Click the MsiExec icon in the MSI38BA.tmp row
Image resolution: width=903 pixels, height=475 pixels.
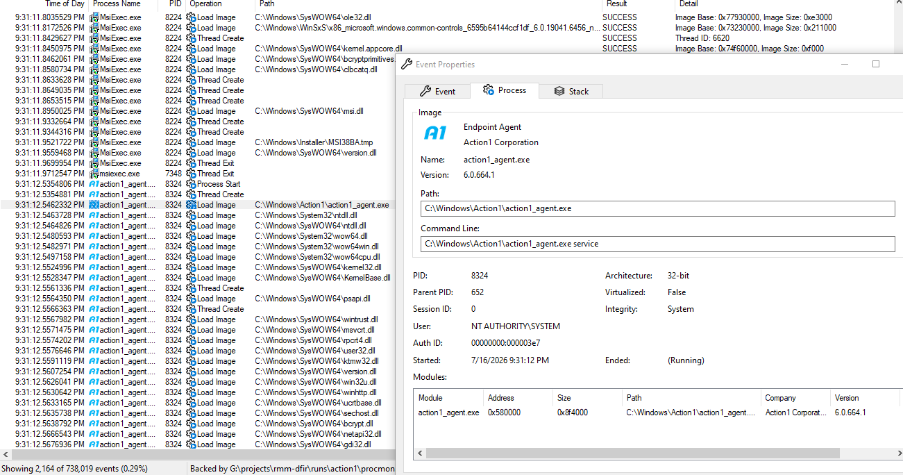pyautogui.click(x=94, y=142)
